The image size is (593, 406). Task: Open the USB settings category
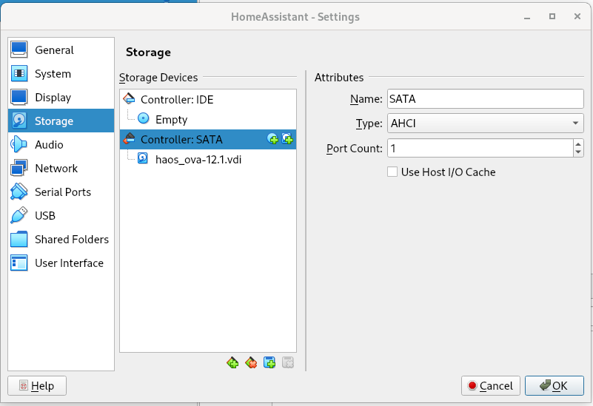tap(45, 216)
